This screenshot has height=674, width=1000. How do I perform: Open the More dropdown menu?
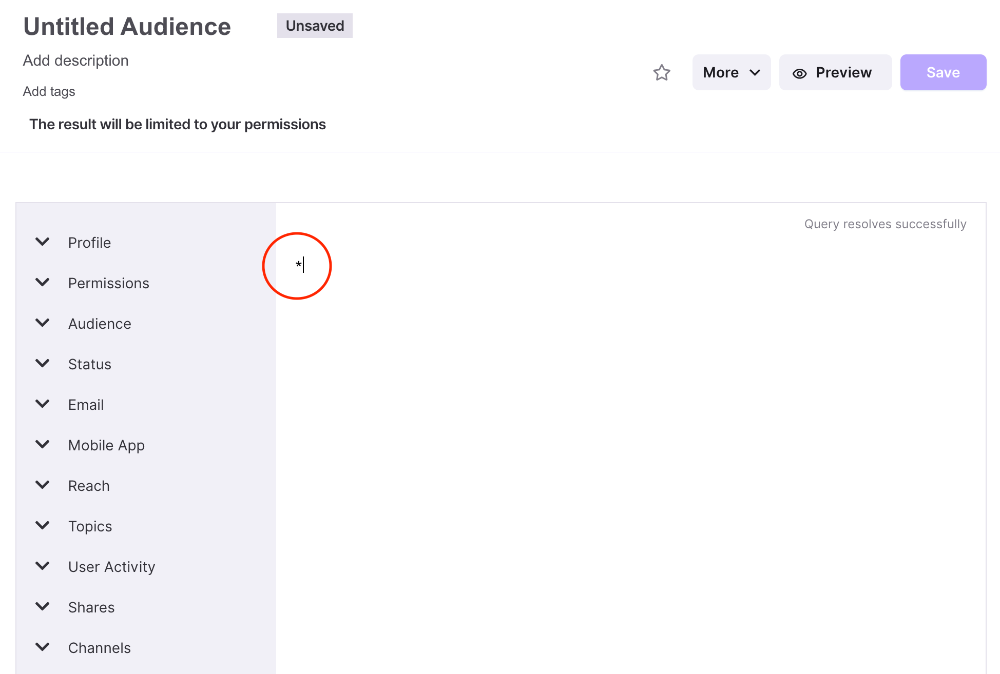point(731,72)
